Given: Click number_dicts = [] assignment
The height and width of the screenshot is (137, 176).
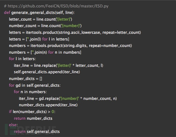Looking at the screenshot, I should pyautogui.click(x=25, y=79).
